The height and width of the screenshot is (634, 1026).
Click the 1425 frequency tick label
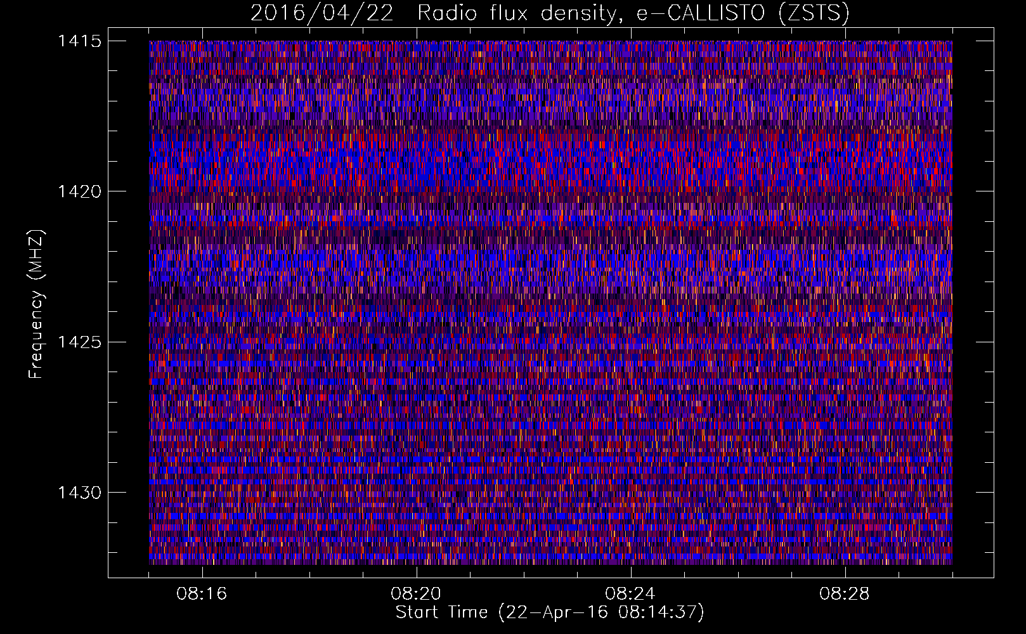(79, 342)
